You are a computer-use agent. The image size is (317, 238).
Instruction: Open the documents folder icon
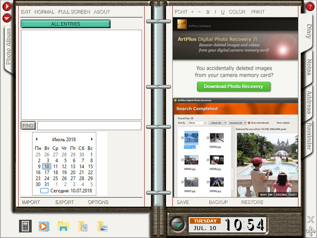point(82,226)
